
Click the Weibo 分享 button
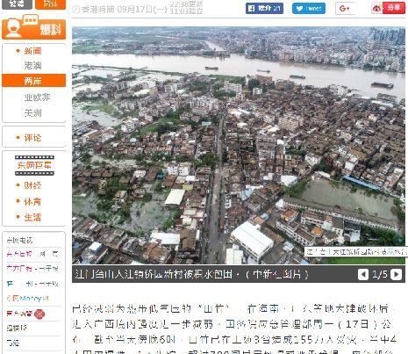388,8
